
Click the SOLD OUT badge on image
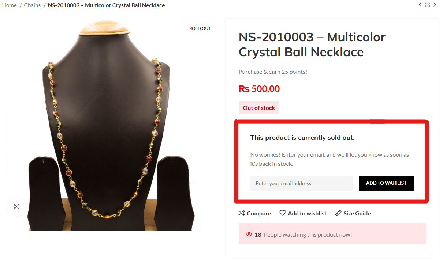[x=200, y=28]
